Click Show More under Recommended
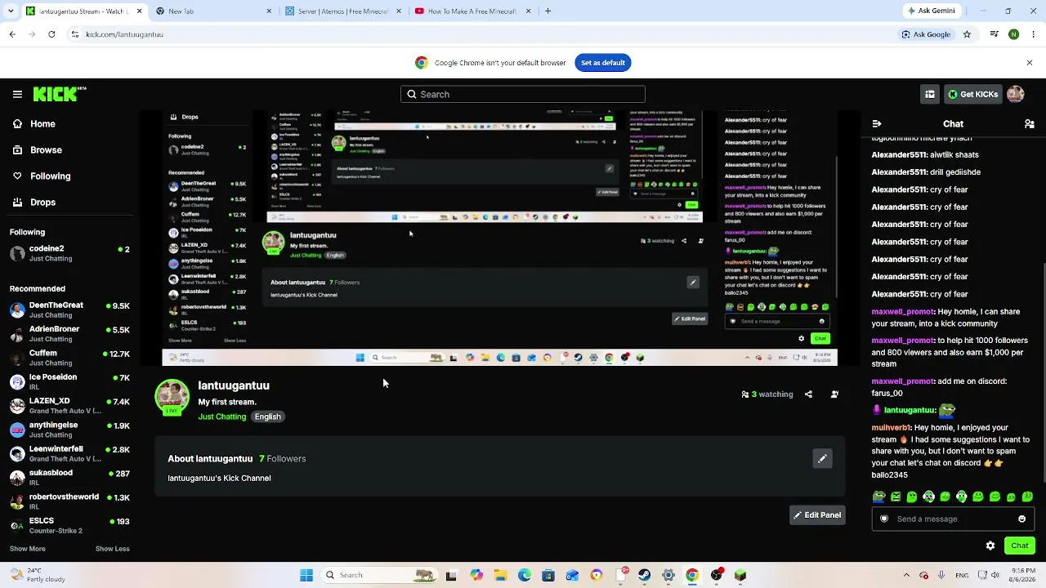This screenshot has height=588, width=1046. (x=27, y=549)
